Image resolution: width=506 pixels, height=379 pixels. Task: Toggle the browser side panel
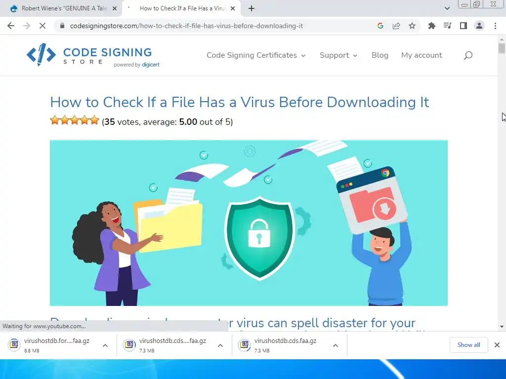[x=464, y=26]
